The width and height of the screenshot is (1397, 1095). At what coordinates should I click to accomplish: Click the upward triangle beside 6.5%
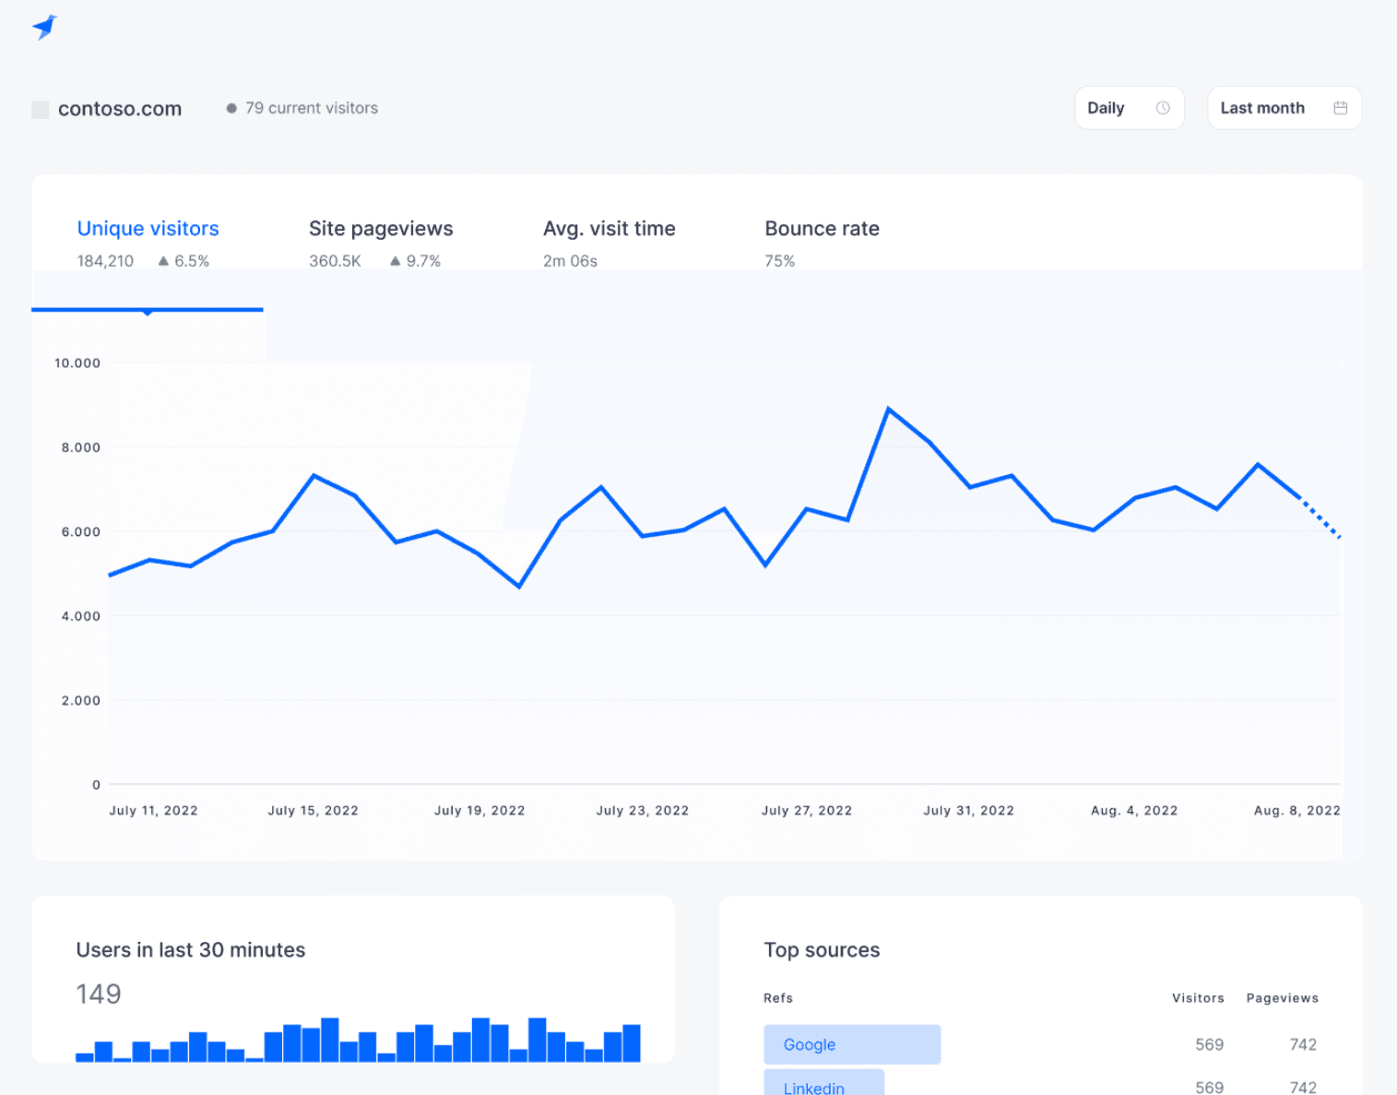coord(163,261)
